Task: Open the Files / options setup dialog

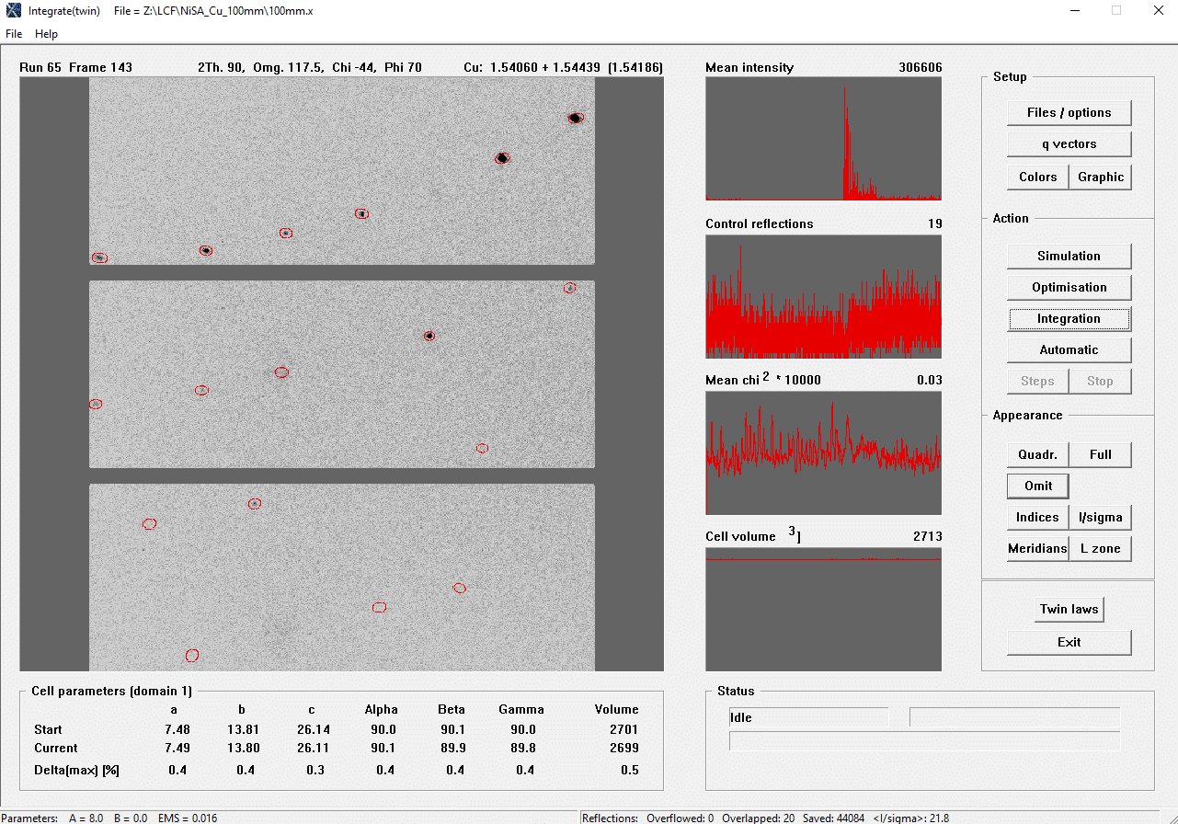Action: pyautogui.click(x=1069, y=112)
